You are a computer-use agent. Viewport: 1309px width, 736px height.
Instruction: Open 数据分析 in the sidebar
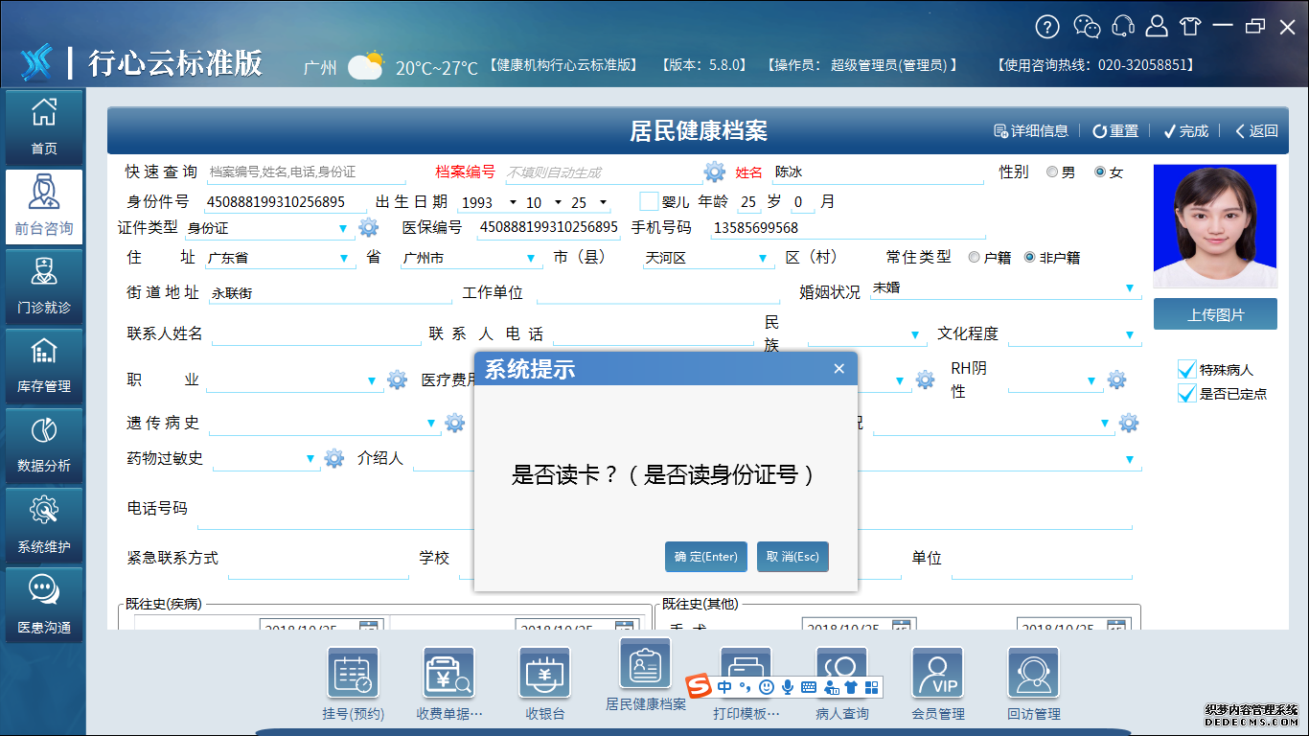(44, 445)
